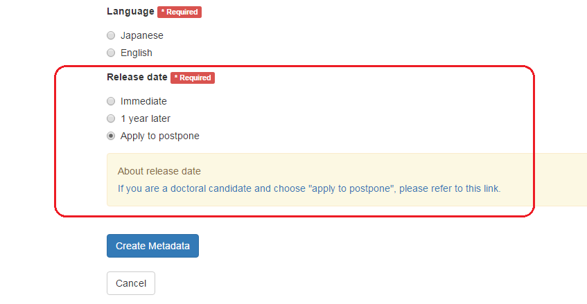Click the Japanese option label text
Image resolution: width=587 pixels, height=304 pixels.
click(x=141, y=35)
